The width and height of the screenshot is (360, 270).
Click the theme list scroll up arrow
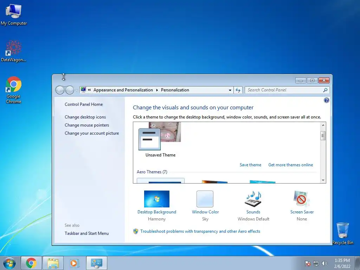323,125
